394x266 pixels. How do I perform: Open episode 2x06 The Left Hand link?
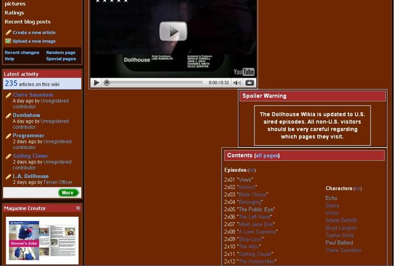pos(254,217)
